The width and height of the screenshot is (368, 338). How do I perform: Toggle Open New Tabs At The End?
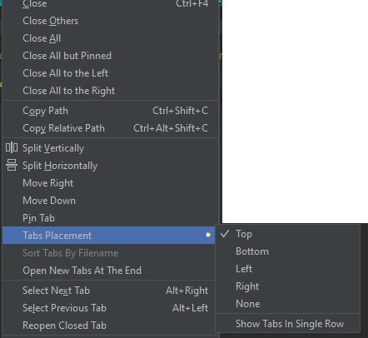109,271
